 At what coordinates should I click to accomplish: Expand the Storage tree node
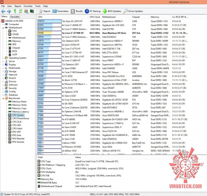tap(3, 71)
